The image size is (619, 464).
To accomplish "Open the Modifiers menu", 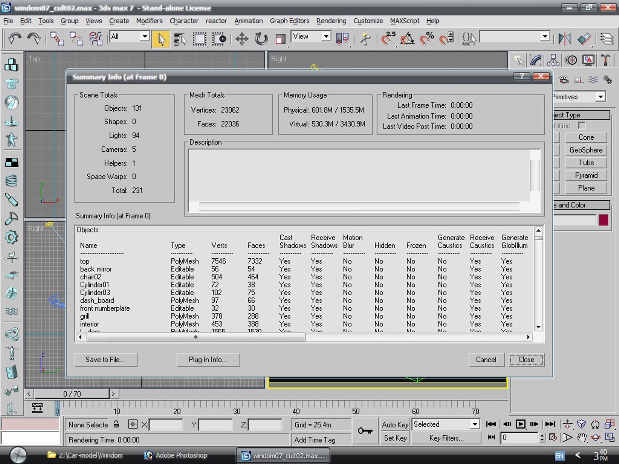I will coord(149,21).
